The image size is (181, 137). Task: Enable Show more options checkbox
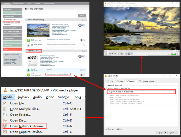click(106, 129)
